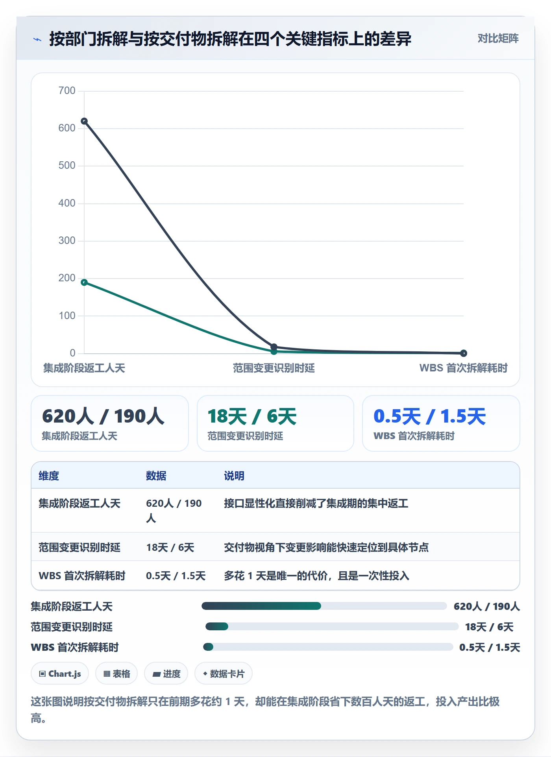Click the text 交付物视角下变更影响能快速定位到具体节点
The image size is (551, 757).
326,547
